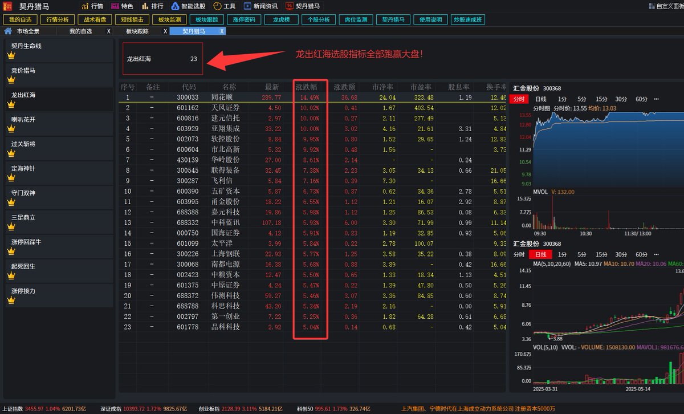Select 过关斩将 crown strategy
684x414 pixels.
coord(59,149)
